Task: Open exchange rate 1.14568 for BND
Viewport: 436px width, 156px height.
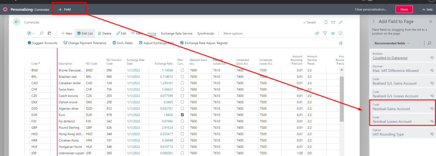Action: coord(167,70)
